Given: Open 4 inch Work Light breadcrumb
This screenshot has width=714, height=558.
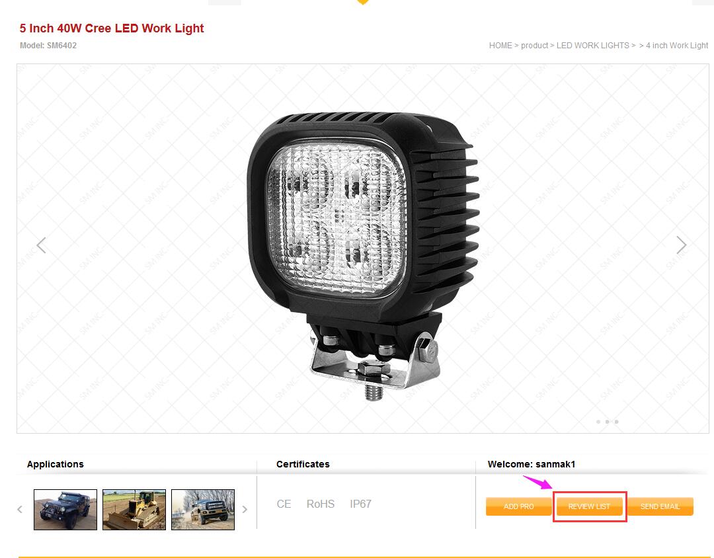Looking at the screenshot, I should tap(677, 46).
